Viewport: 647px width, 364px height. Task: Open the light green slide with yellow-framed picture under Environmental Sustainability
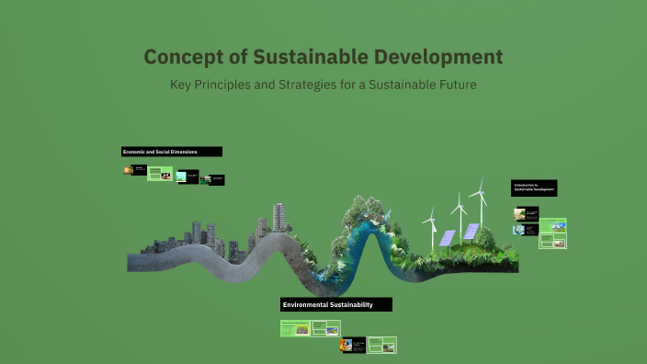(295, 328)
